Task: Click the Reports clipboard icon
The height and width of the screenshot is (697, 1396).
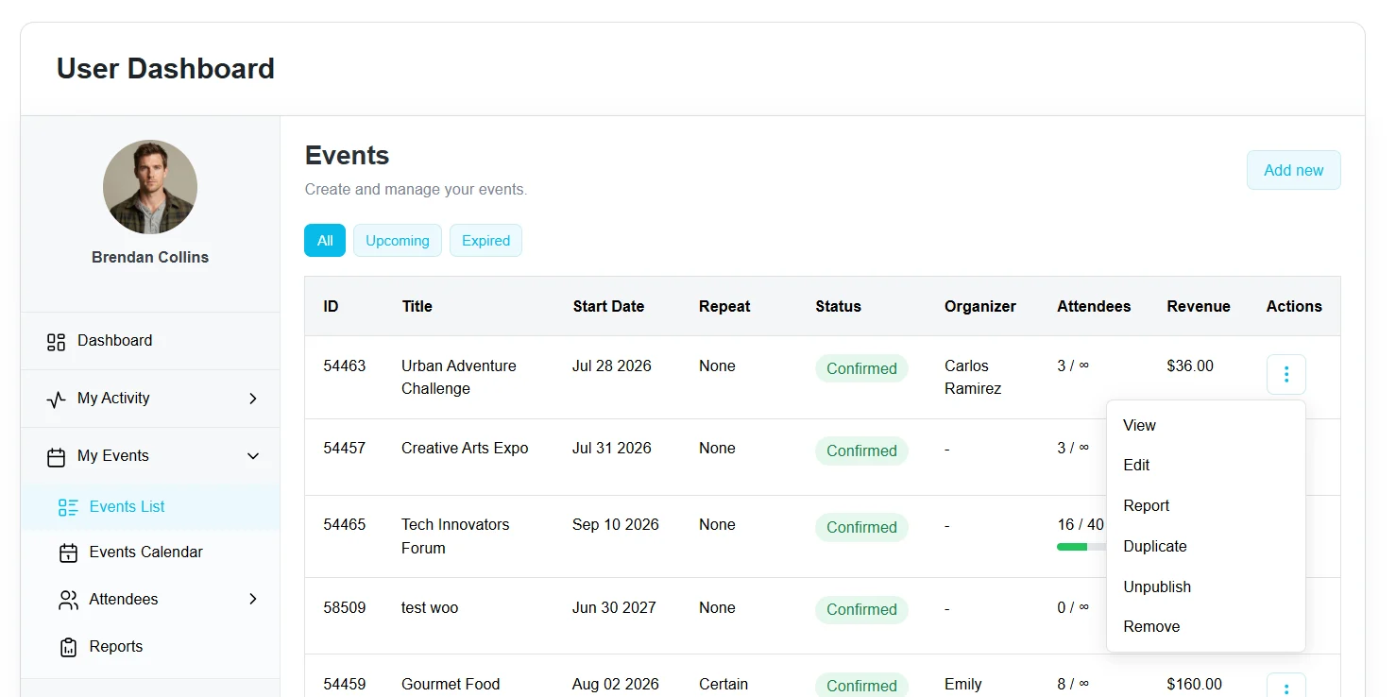Action: 68,647
